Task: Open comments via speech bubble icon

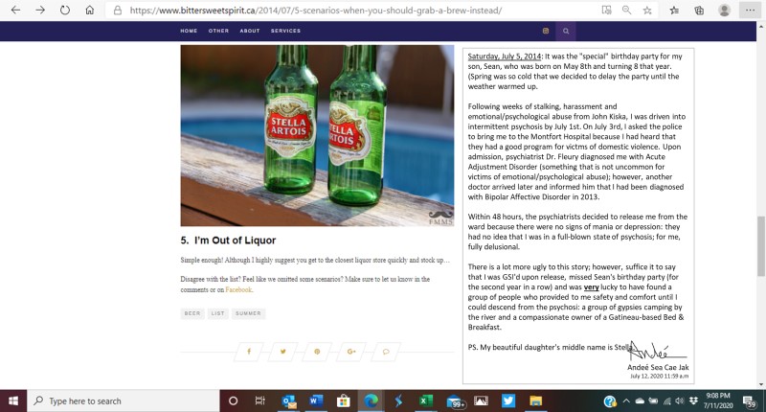Action: tap(387, 352)
